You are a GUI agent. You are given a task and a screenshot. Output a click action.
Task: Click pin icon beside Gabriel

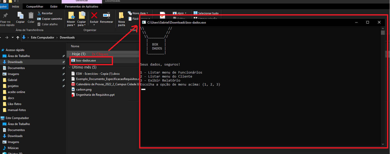[64, 80]
